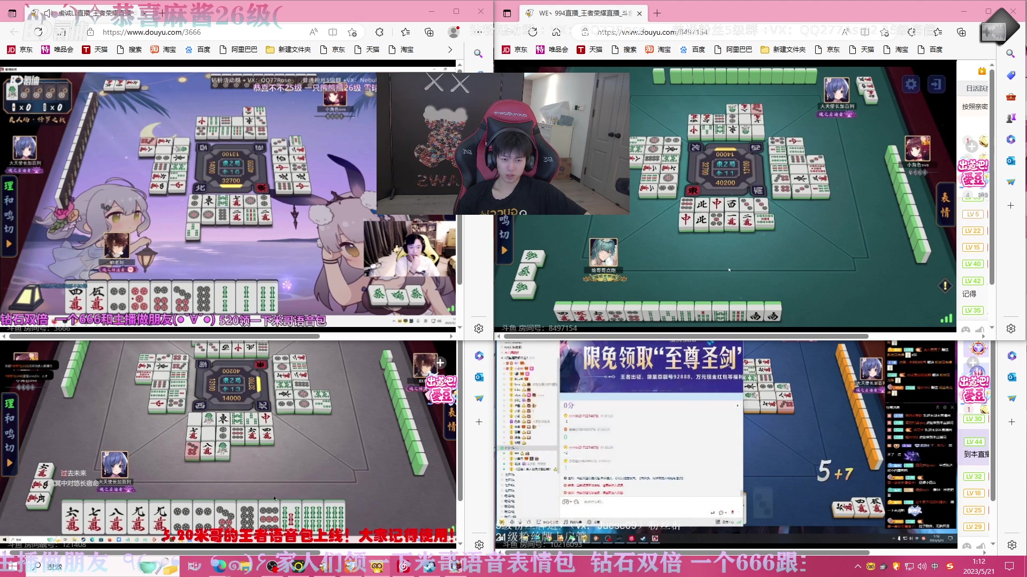Screen dimensions: 1027x577
Task: Toggle 理 auto-sort in top-left mahjong stream
Action: 9,186
